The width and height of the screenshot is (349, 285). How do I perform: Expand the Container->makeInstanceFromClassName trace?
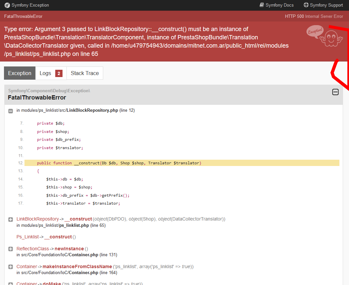(11, 267)
